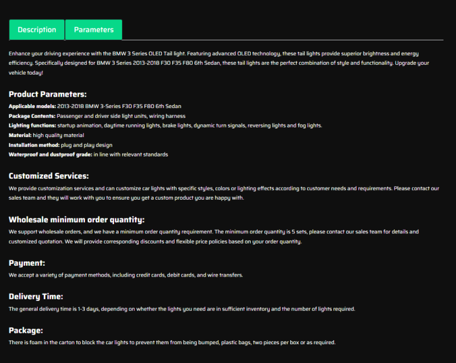Click the foam in the carton sentence
The image size is (456, 363).
(172, 343)
